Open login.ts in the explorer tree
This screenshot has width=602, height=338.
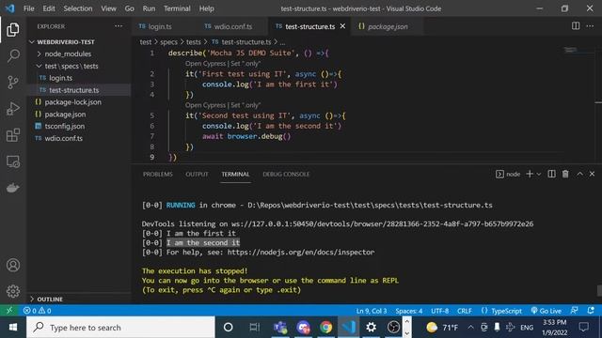pos(60,78)
